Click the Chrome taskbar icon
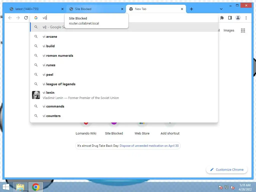256x192 pixels. [x=36, y=187]
